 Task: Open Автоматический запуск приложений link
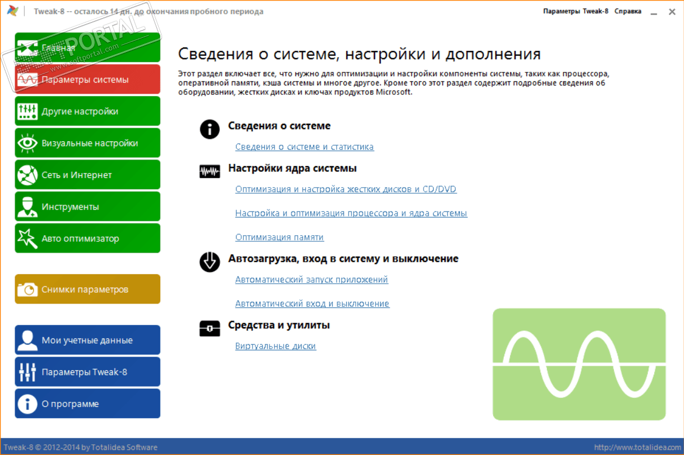tap(312, 279)
